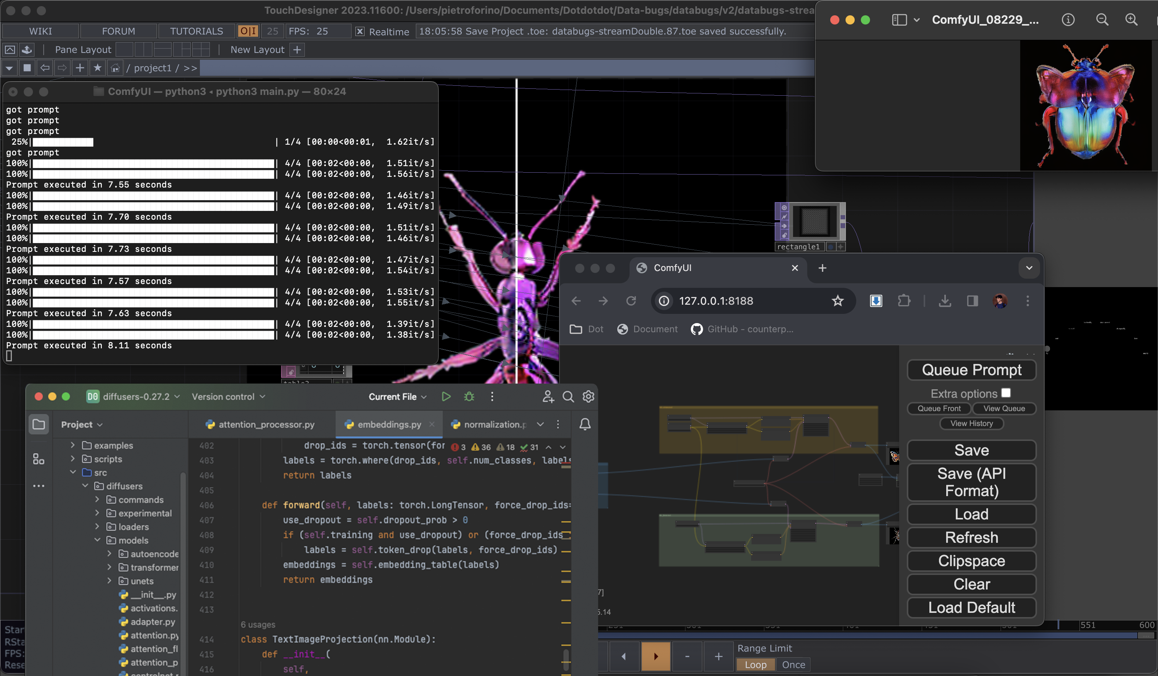Image resolution: width=1158 pixels, height=676 pixels.
Task: Open PyCharm settings gear icon
Action: point(588,396)
